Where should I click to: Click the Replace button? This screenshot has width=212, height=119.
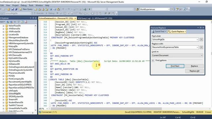pos(194,66)
